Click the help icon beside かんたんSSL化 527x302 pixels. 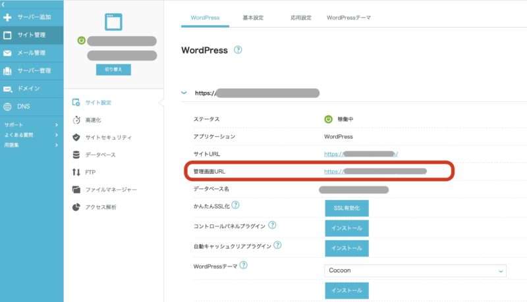tap(236, 205)
